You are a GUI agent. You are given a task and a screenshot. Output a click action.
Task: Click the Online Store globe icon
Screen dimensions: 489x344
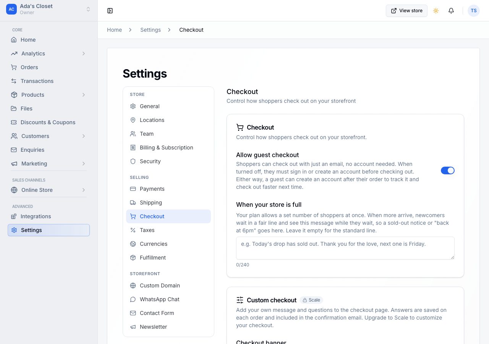coord(14,190)
